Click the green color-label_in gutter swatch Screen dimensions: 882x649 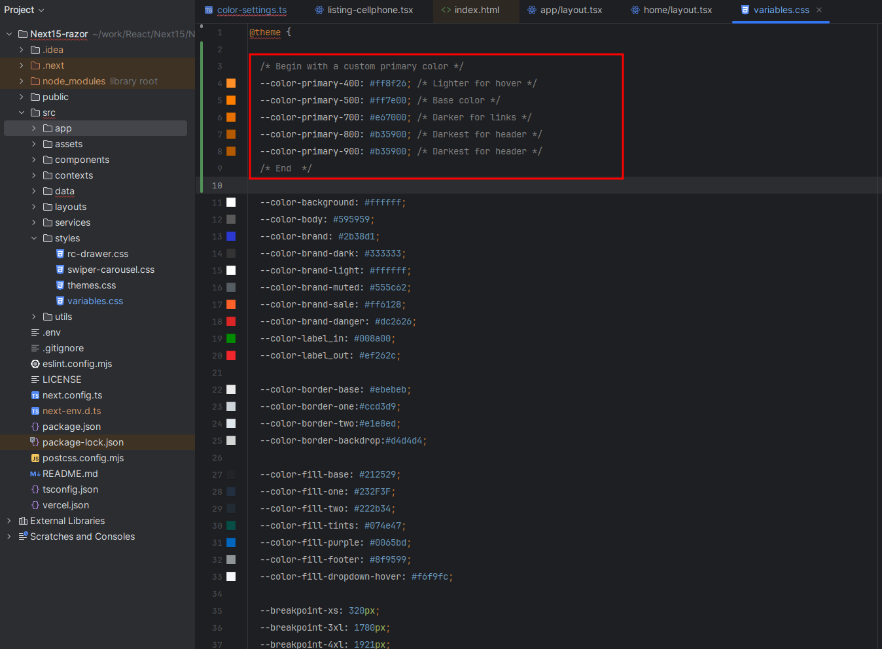pyautogui.click(x=231, y=338)
